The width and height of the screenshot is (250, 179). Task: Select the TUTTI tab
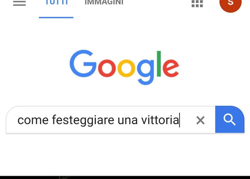pos(57,2)
